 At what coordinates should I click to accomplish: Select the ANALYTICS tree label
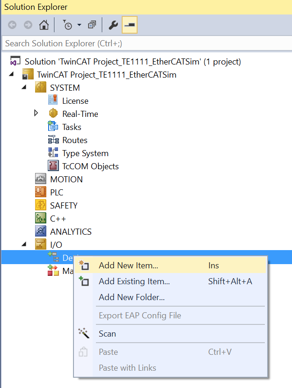(x=71, y=231)
